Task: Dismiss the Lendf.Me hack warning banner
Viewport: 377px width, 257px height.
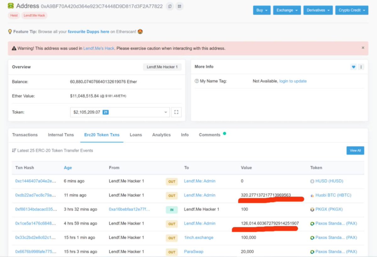Action: click(x=363, y=48)
